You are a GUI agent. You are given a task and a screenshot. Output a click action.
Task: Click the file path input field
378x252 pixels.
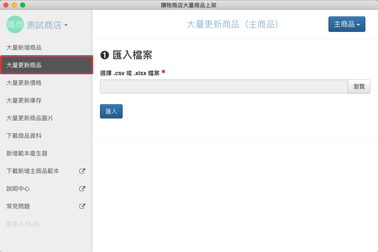[x=224, y=87]
